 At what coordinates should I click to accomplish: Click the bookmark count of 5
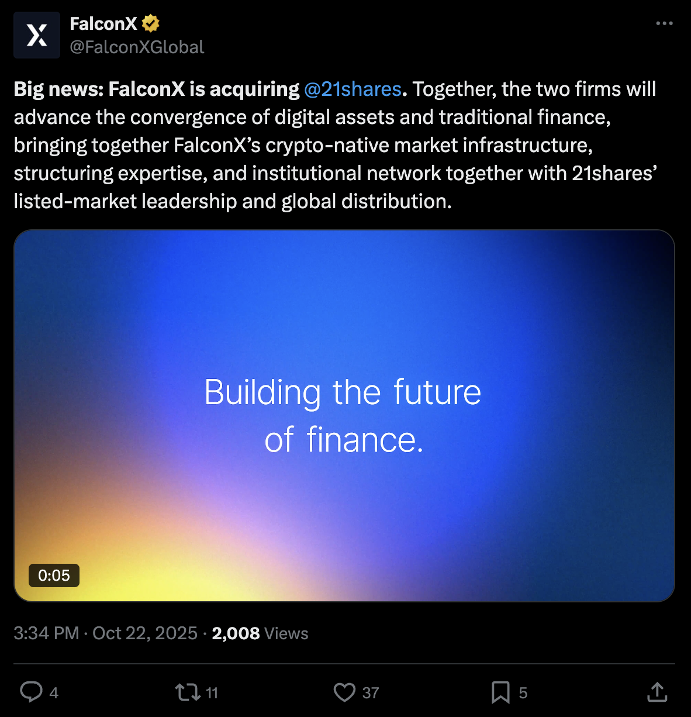[x=523, y=693]
